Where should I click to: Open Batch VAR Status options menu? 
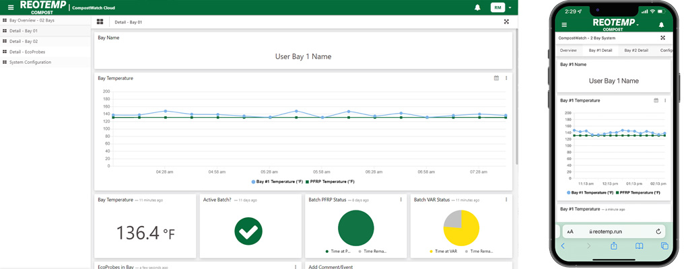click(x=506, y=199)
